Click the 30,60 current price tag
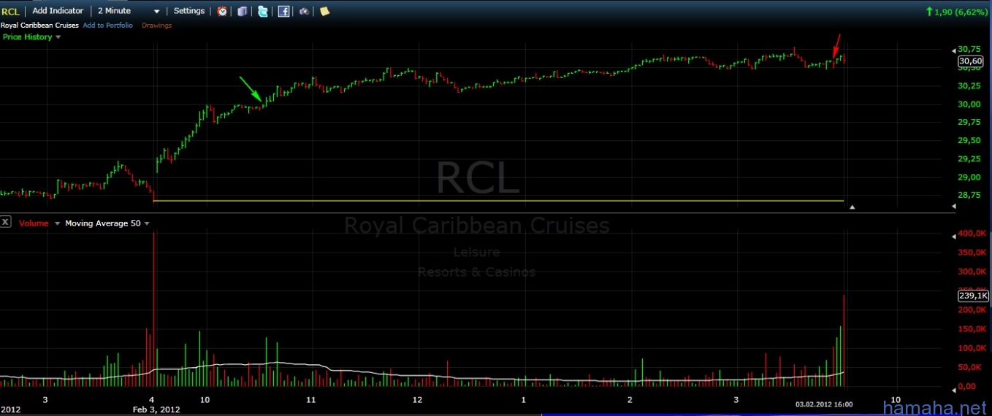992x416 pixels. [970, 61]
